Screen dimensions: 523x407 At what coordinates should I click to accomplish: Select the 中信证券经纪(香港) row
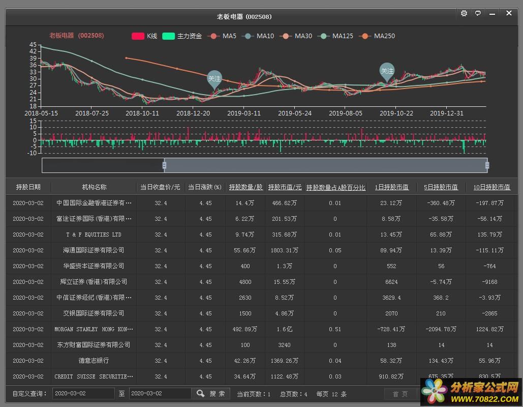point(260,298)
